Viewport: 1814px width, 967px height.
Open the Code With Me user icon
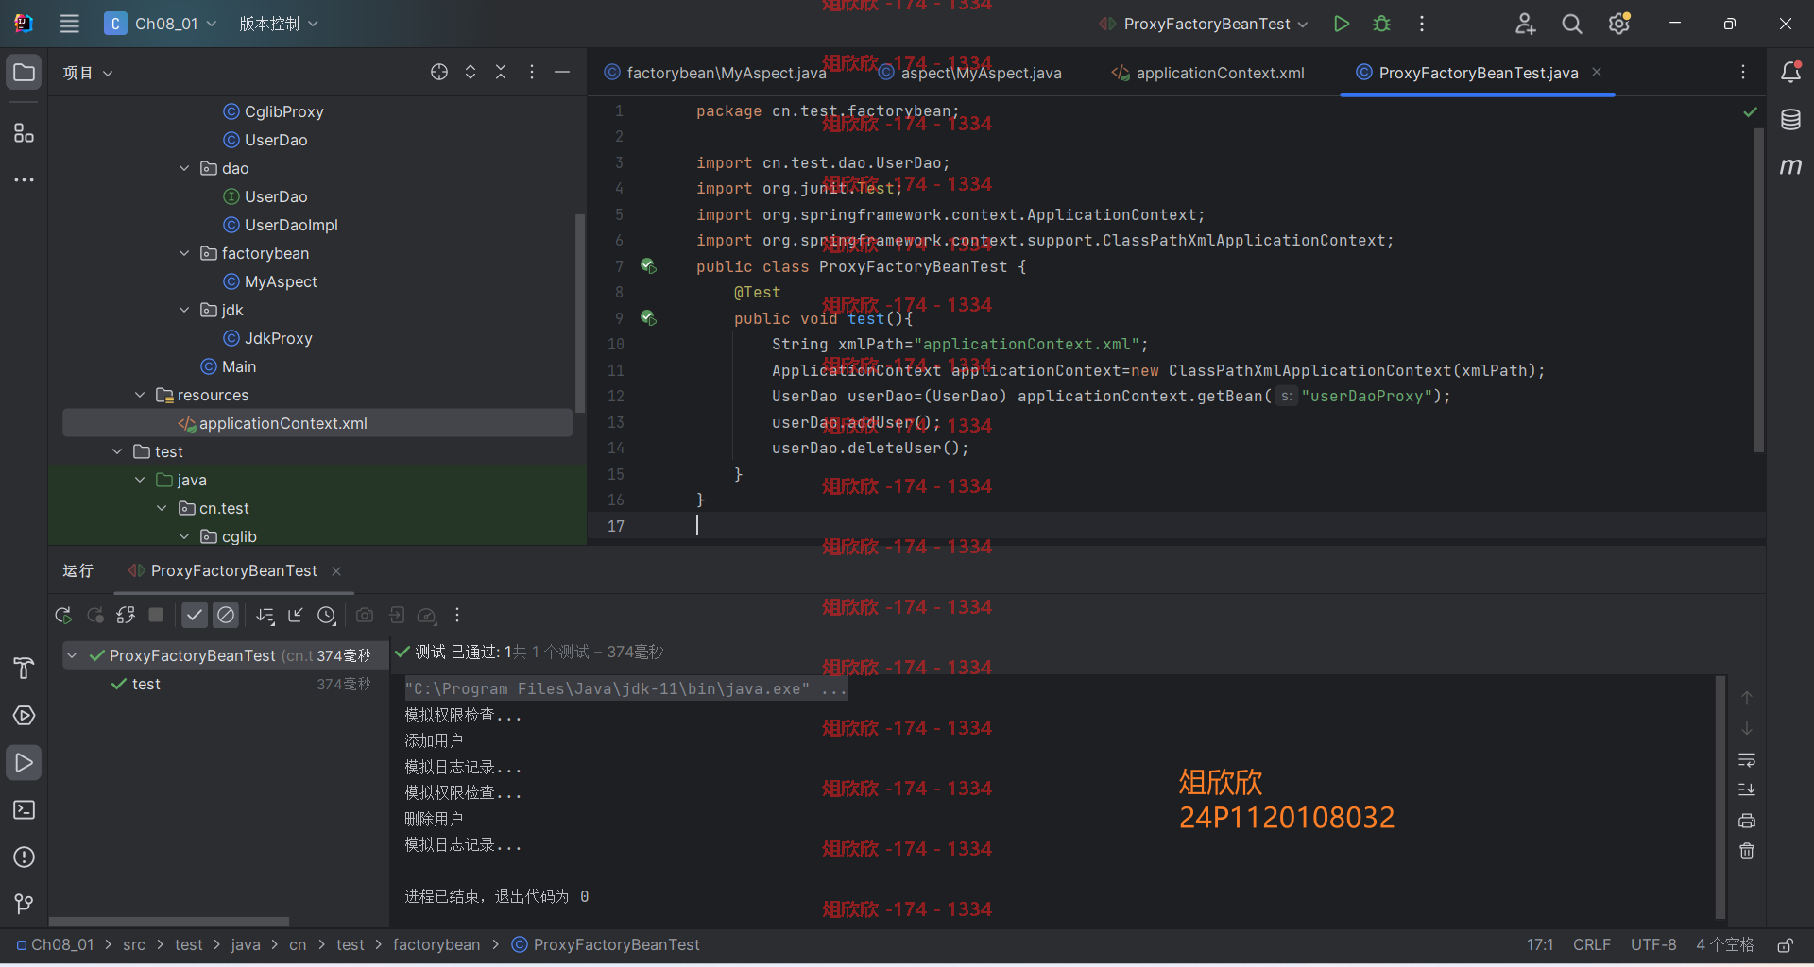tap(1525, 24)
